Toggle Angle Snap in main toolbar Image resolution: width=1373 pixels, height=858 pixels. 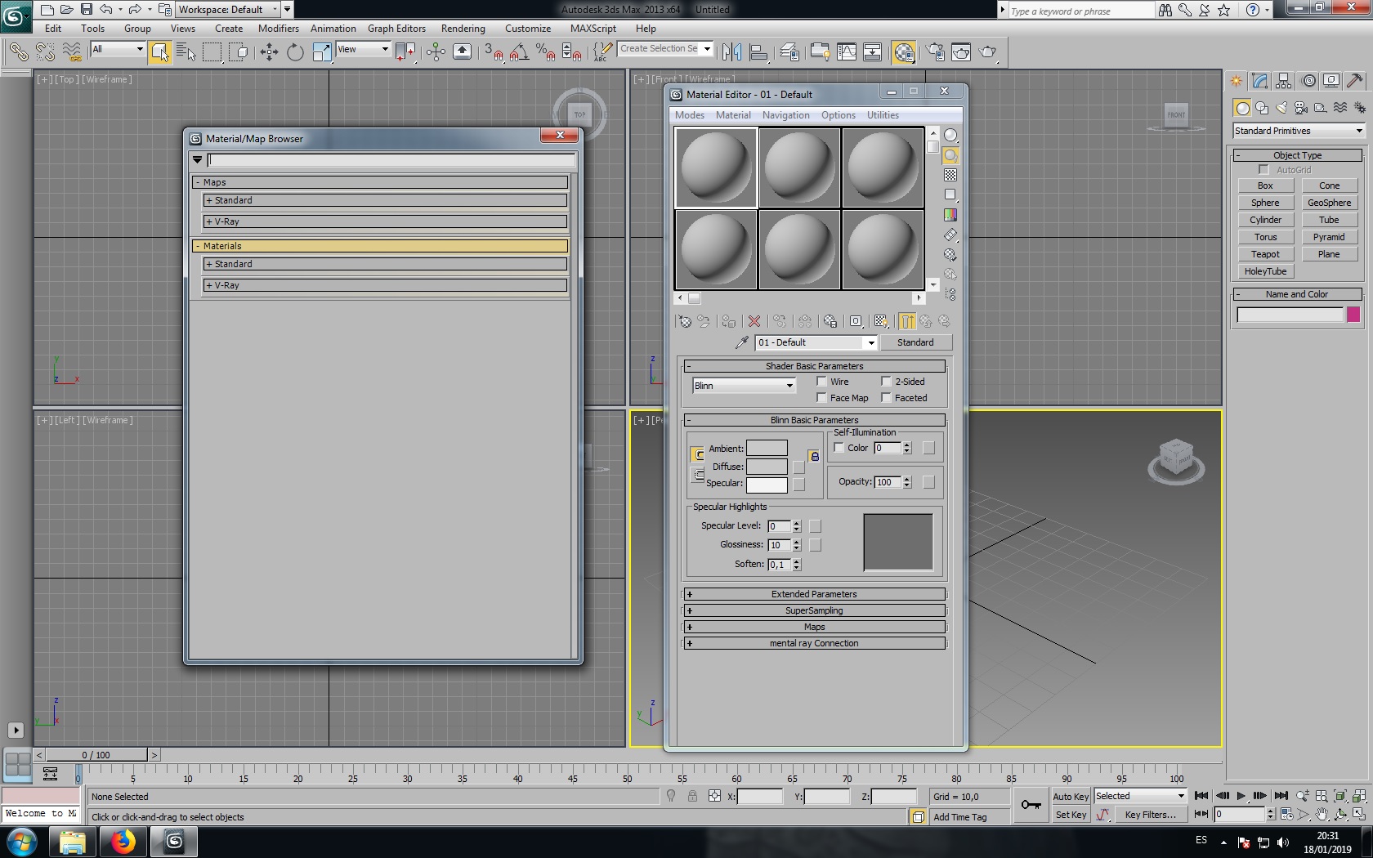pos(519,52)
